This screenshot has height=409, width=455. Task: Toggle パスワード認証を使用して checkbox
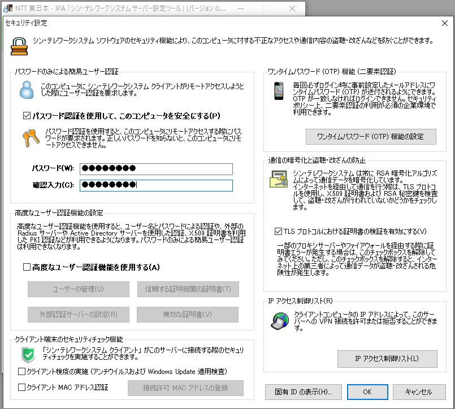coord(27,116)
